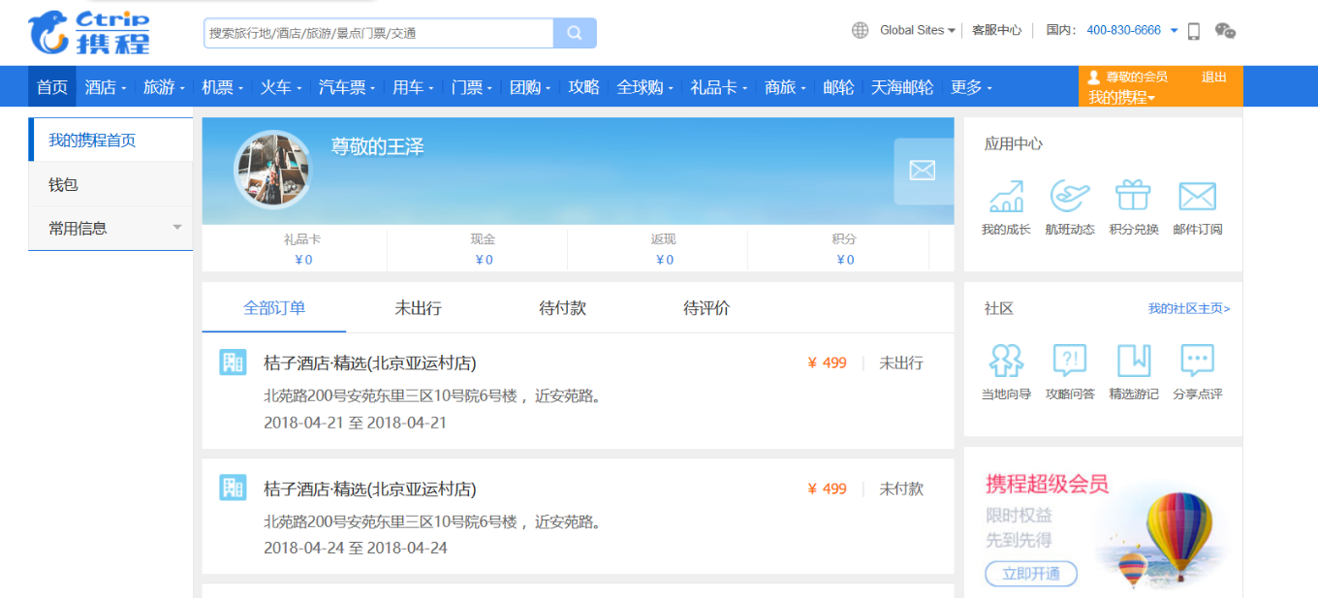Click the Ctrip dolphin logo
1318x598 pixels.
pos(89,32)
